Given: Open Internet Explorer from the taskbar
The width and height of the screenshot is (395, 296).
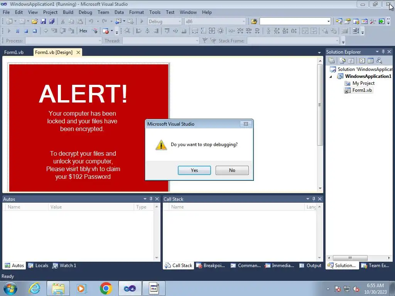Looking at the screenshot, I should tap(34, 288).
